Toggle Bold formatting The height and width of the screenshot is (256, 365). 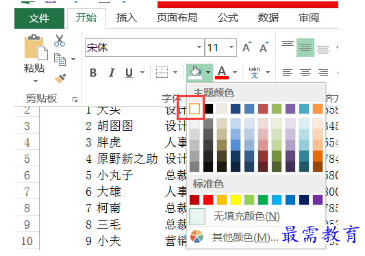coord(93,73)
